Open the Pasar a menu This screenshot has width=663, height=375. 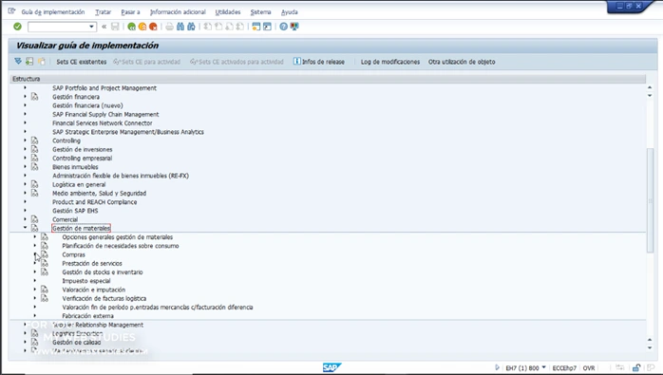point(130,11)
